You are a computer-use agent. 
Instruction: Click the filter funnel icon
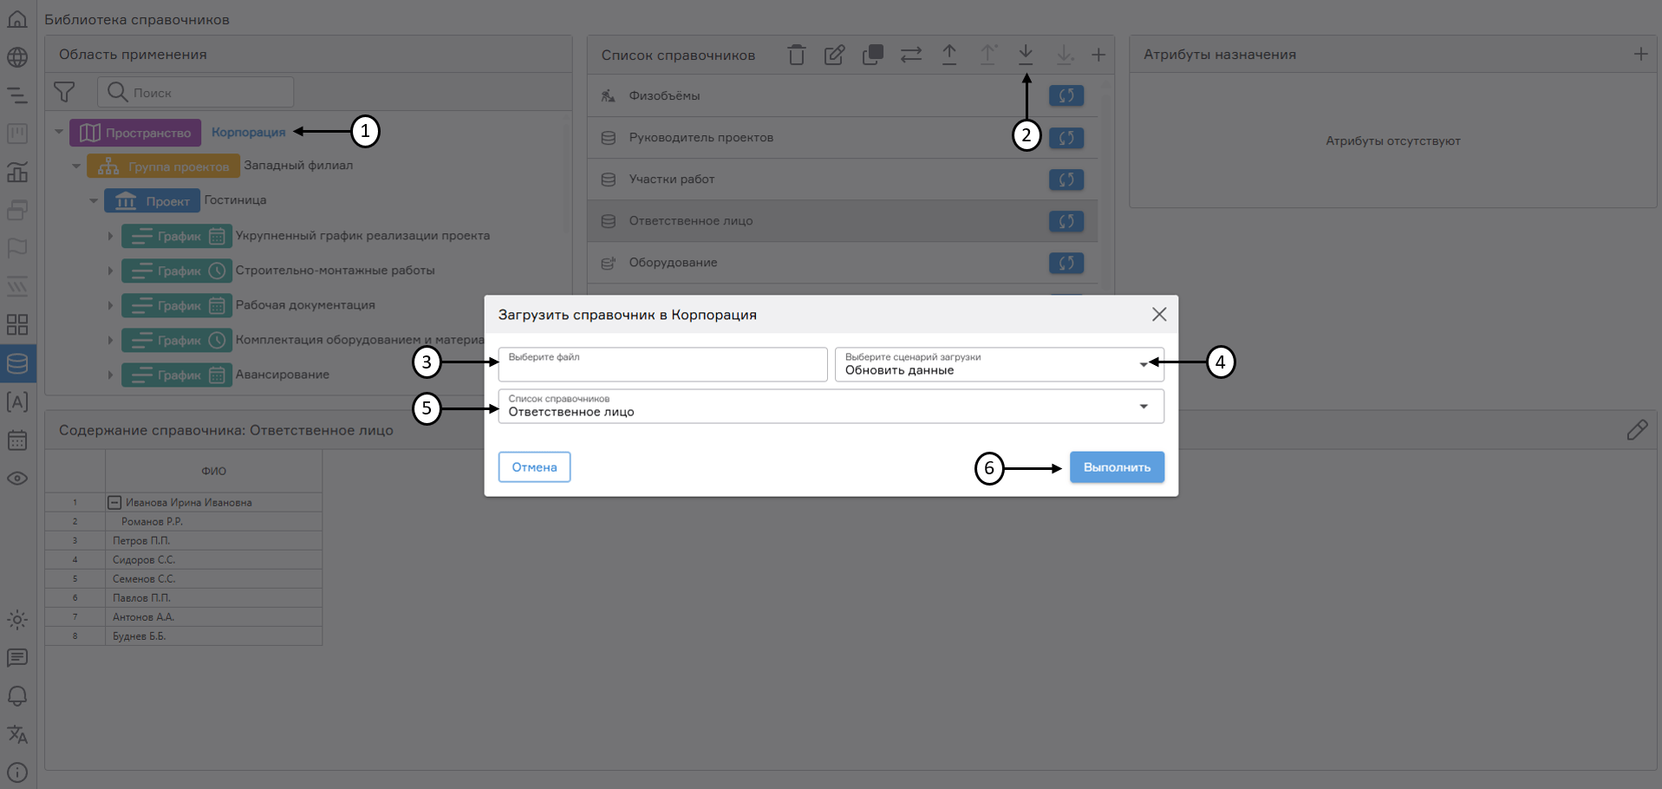pyautogui.click(x=64, y=92)
